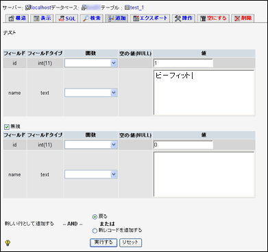Click the リセット (Reset) button

(130, 242)
